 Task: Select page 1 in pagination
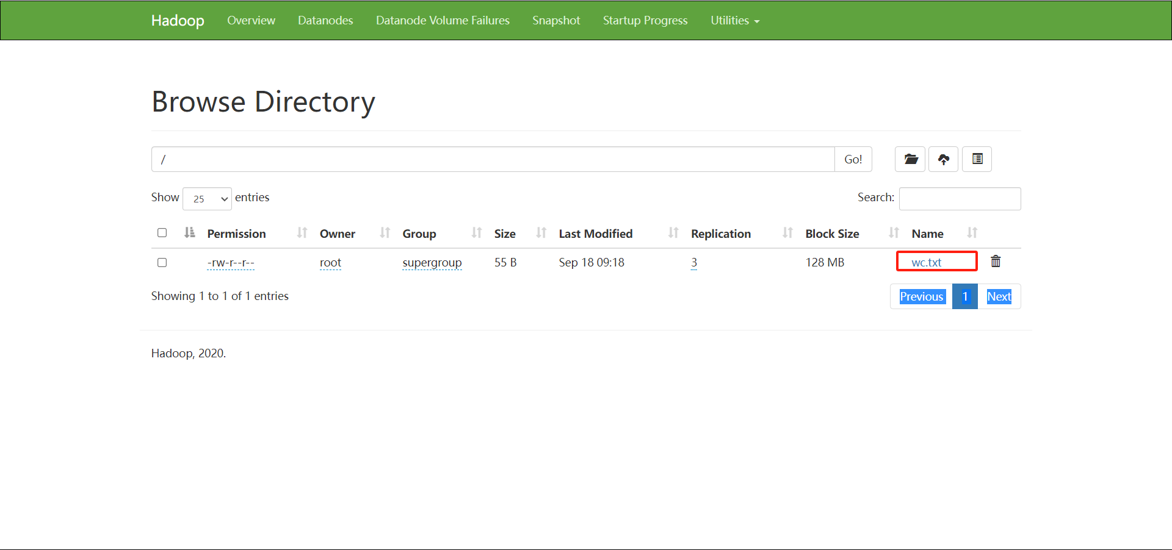click(x=965, y=297)
